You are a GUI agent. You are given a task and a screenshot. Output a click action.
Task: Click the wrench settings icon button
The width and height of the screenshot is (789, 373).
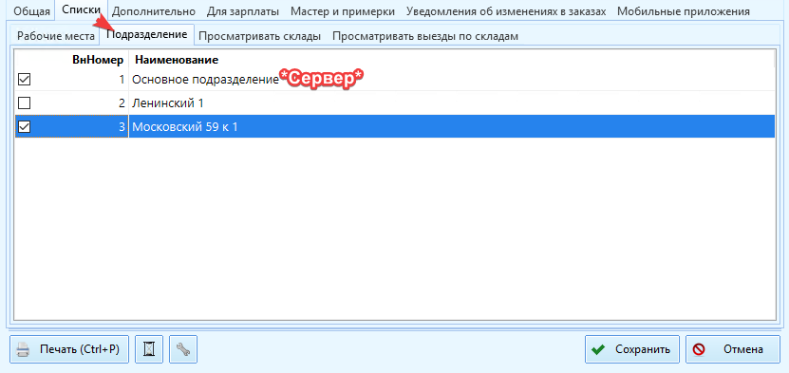point(183,349)
